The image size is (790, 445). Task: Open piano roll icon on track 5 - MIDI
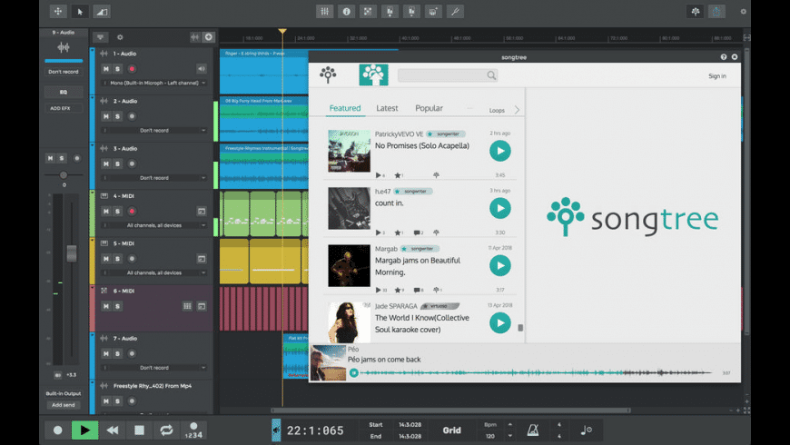(202, 259)
